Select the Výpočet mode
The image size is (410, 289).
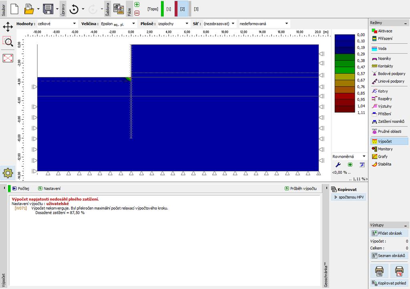389,141
